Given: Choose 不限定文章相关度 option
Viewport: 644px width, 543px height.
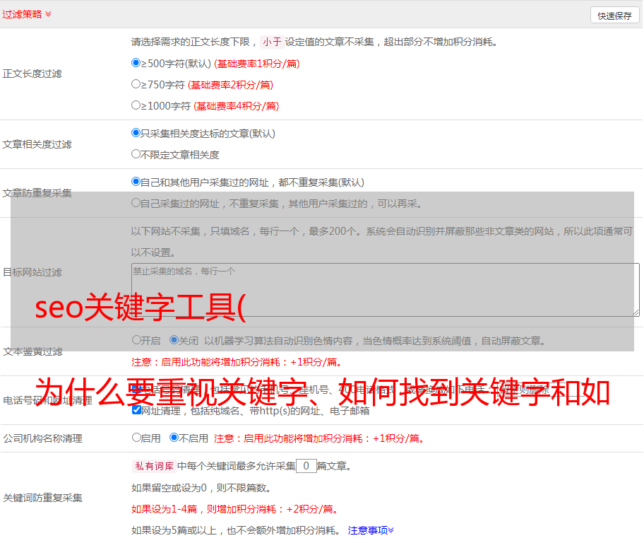Looking at the screenshot, I should [x=136, y=154].
